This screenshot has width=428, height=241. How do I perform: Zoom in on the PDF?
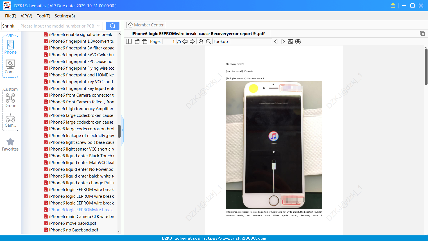point(201,42)
